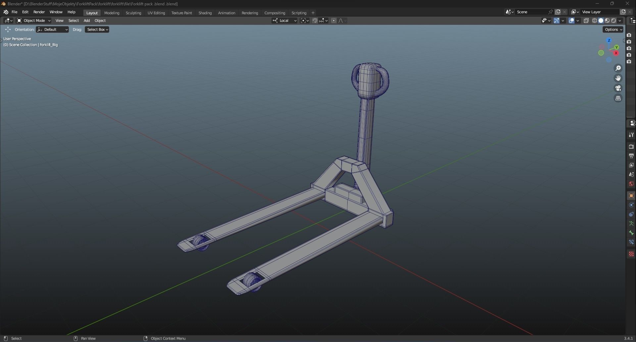
Task: Switch to the Rendering workspace tab
Action: tap(250, 13)
